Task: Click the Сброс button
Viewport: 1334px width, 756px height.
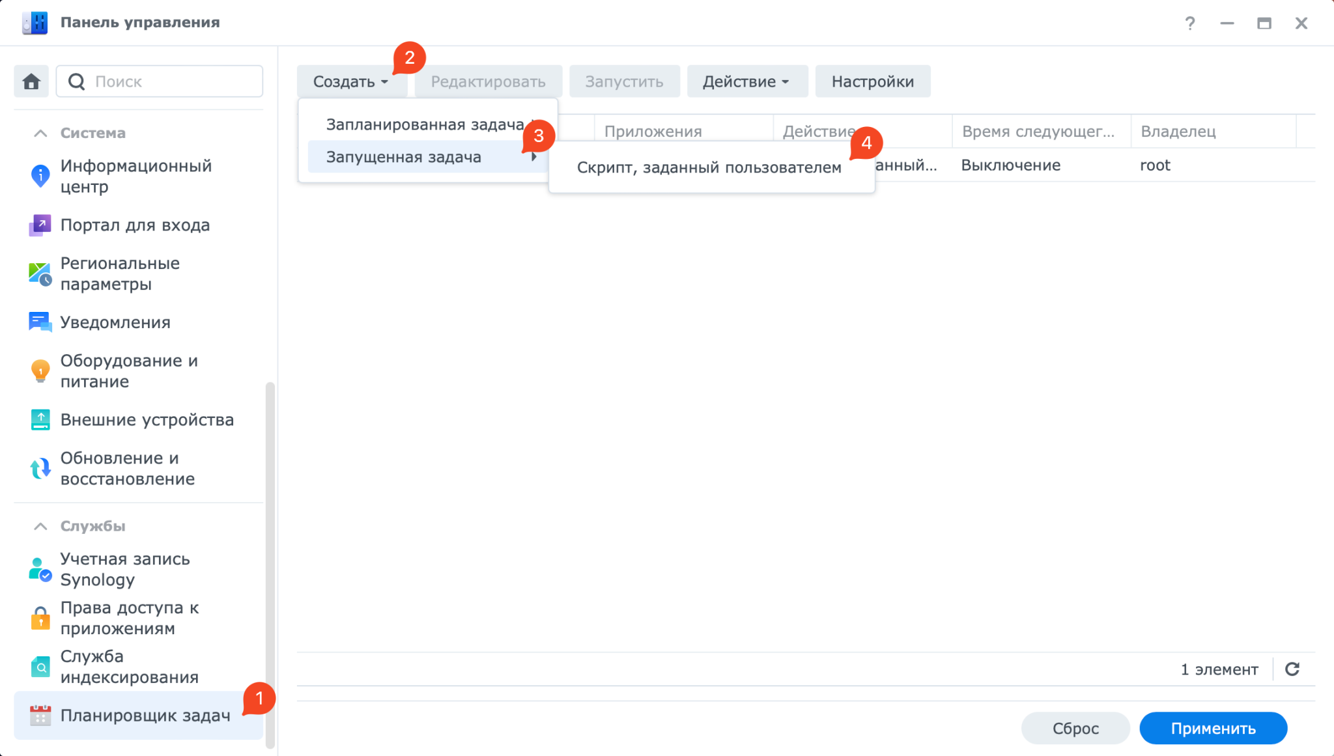Action: coord(1076,728)
